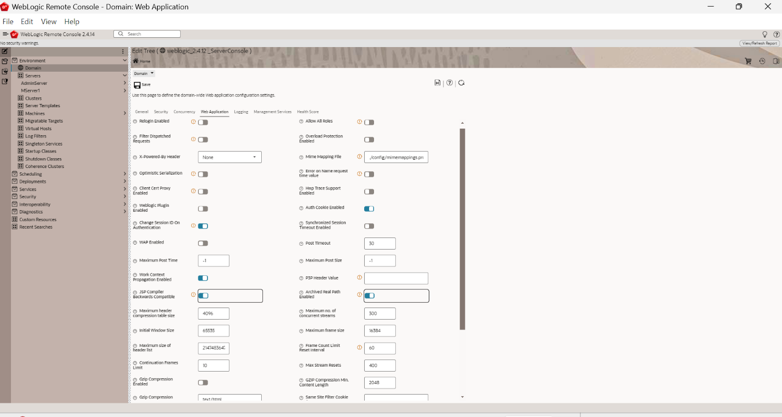Expand the MServer1 node chevron
The height and width of the screenshot is (417, 782).
[125, 91]
